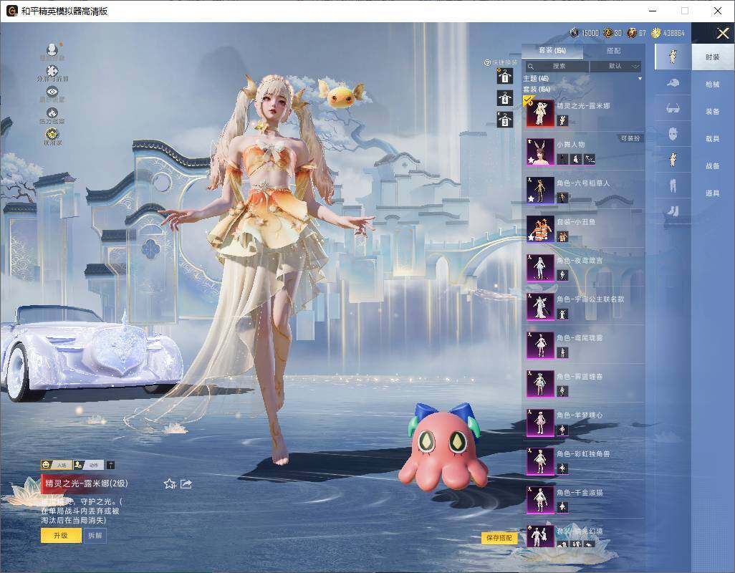
Task: Open the 装备 menu tab
Action: click(713, 112)
